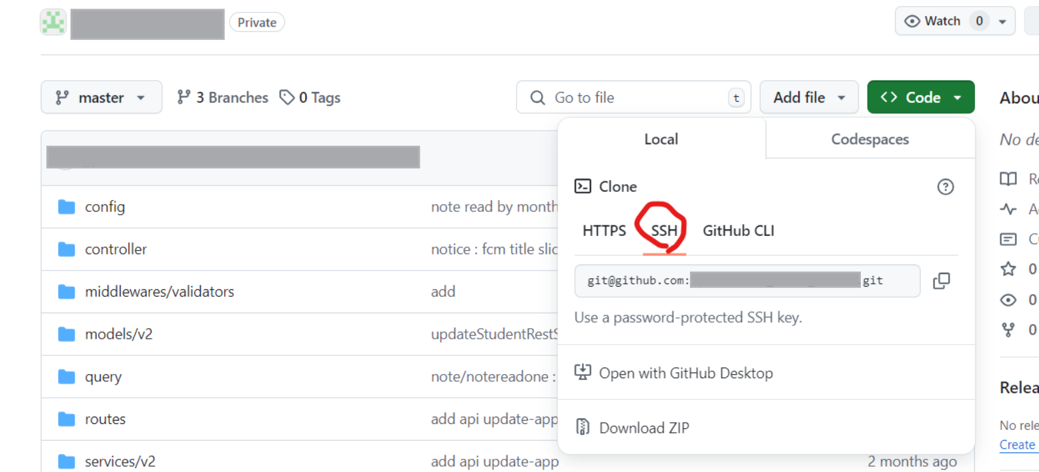
Task: Click the Readme book icon in About
Action: tap(1008, 179)
